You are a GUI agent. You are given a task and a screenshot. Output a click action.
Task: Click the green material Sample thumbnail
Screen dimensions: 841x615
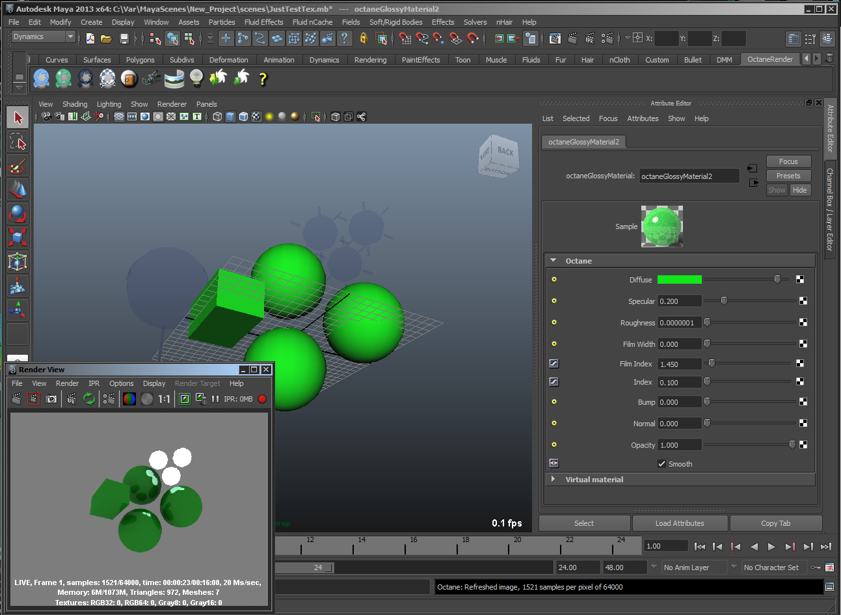pyautogui.click(x=662, y=226)
